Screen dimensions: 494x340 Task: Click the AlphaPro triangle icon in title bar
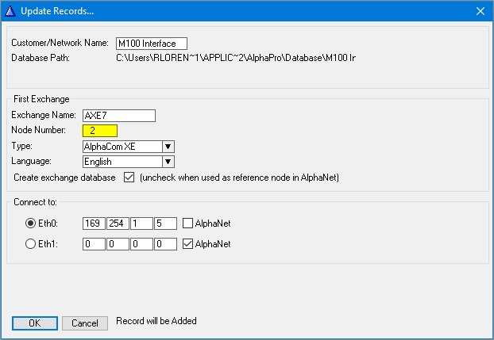(10, 11)
